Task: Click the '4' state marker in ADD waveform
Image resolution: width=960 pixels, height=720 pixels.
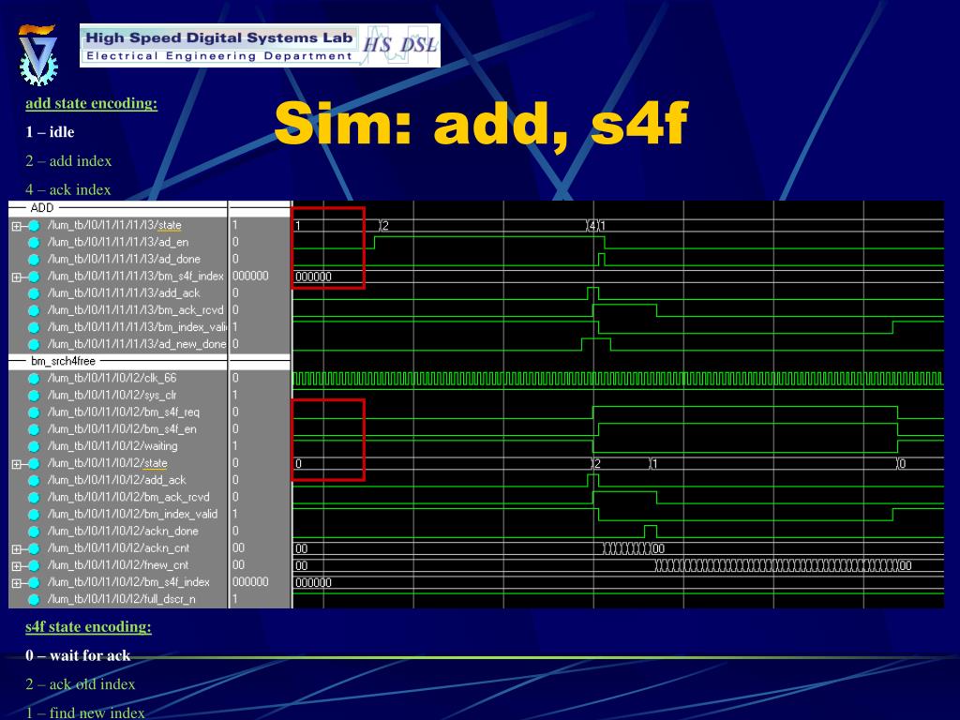Action: point(592,227)
